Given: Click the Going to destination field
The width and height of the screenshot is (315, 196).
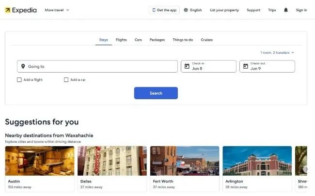Looking at the screenshot, I should pos(97,66).
